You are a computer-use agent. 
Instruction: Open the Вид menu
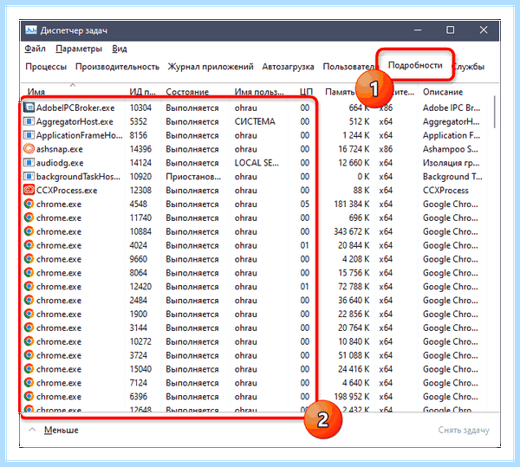120,49
